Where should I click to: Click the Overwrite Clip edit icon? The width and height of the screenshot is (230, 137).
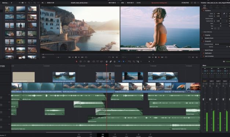98,62
